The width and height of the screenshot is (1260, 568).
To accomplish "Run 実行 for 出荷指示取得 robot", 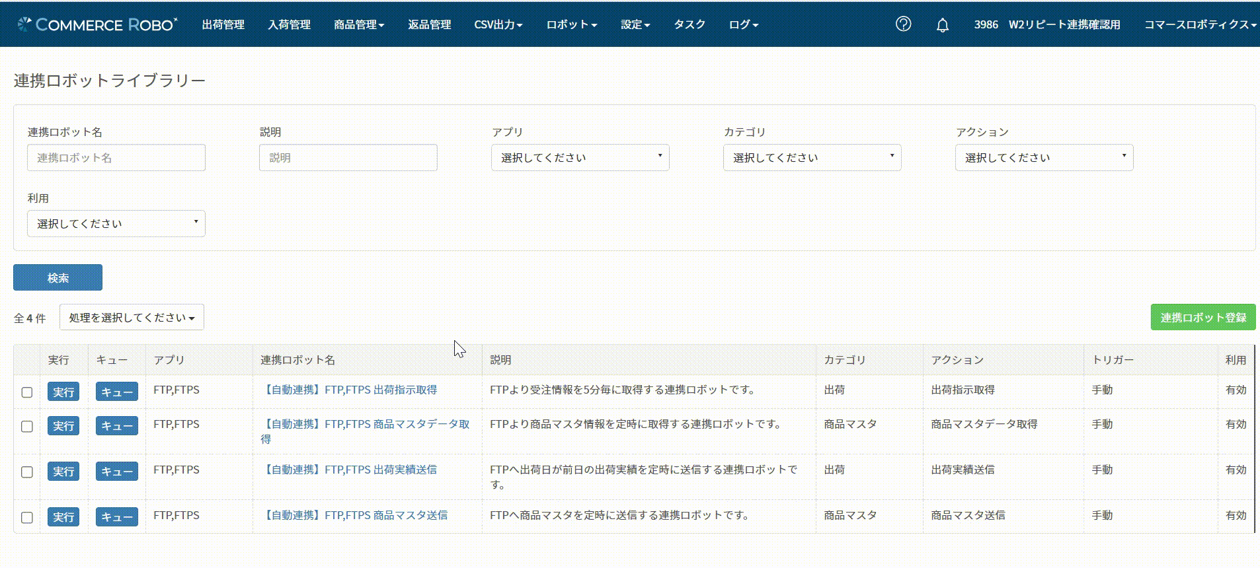I will point(63,392).
